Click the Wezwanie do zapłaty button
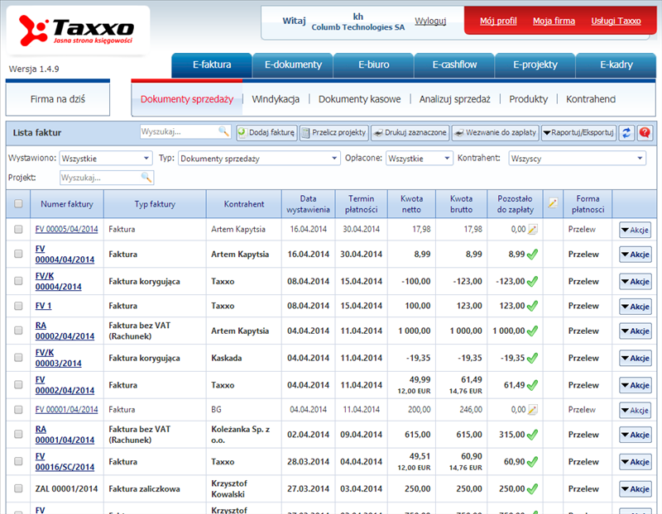 click(495, 133)
